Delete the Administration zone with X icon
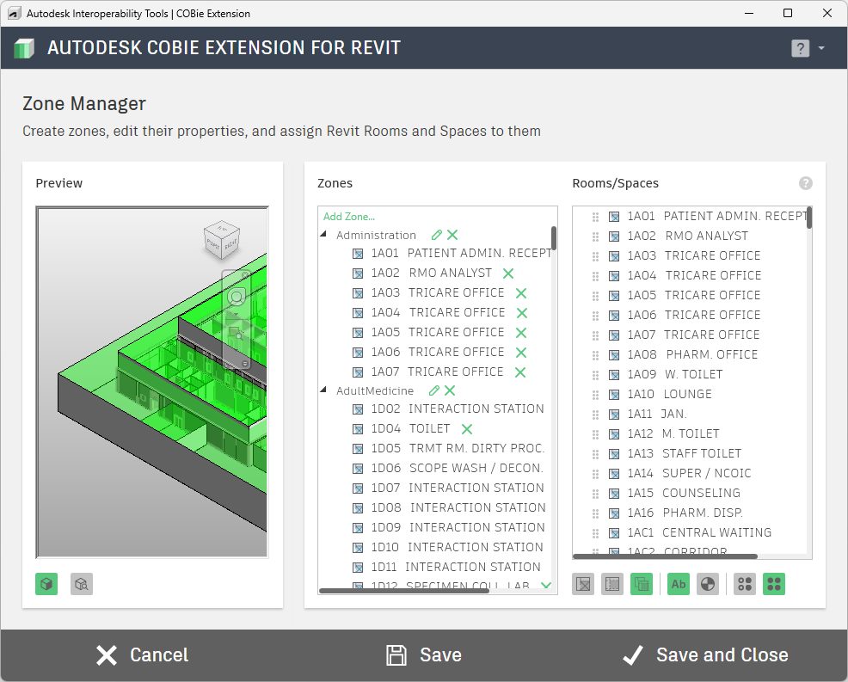The image size is (848, 682). pyautogui.click(x=452, y=235)
